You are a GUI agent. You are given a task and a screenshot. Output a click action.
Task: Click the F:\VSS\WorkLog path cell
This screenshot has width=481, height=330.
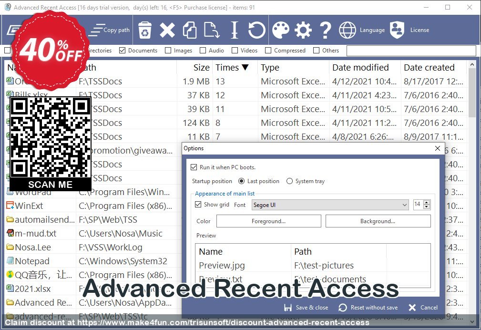pyautogui.click(x=111, y=247)
